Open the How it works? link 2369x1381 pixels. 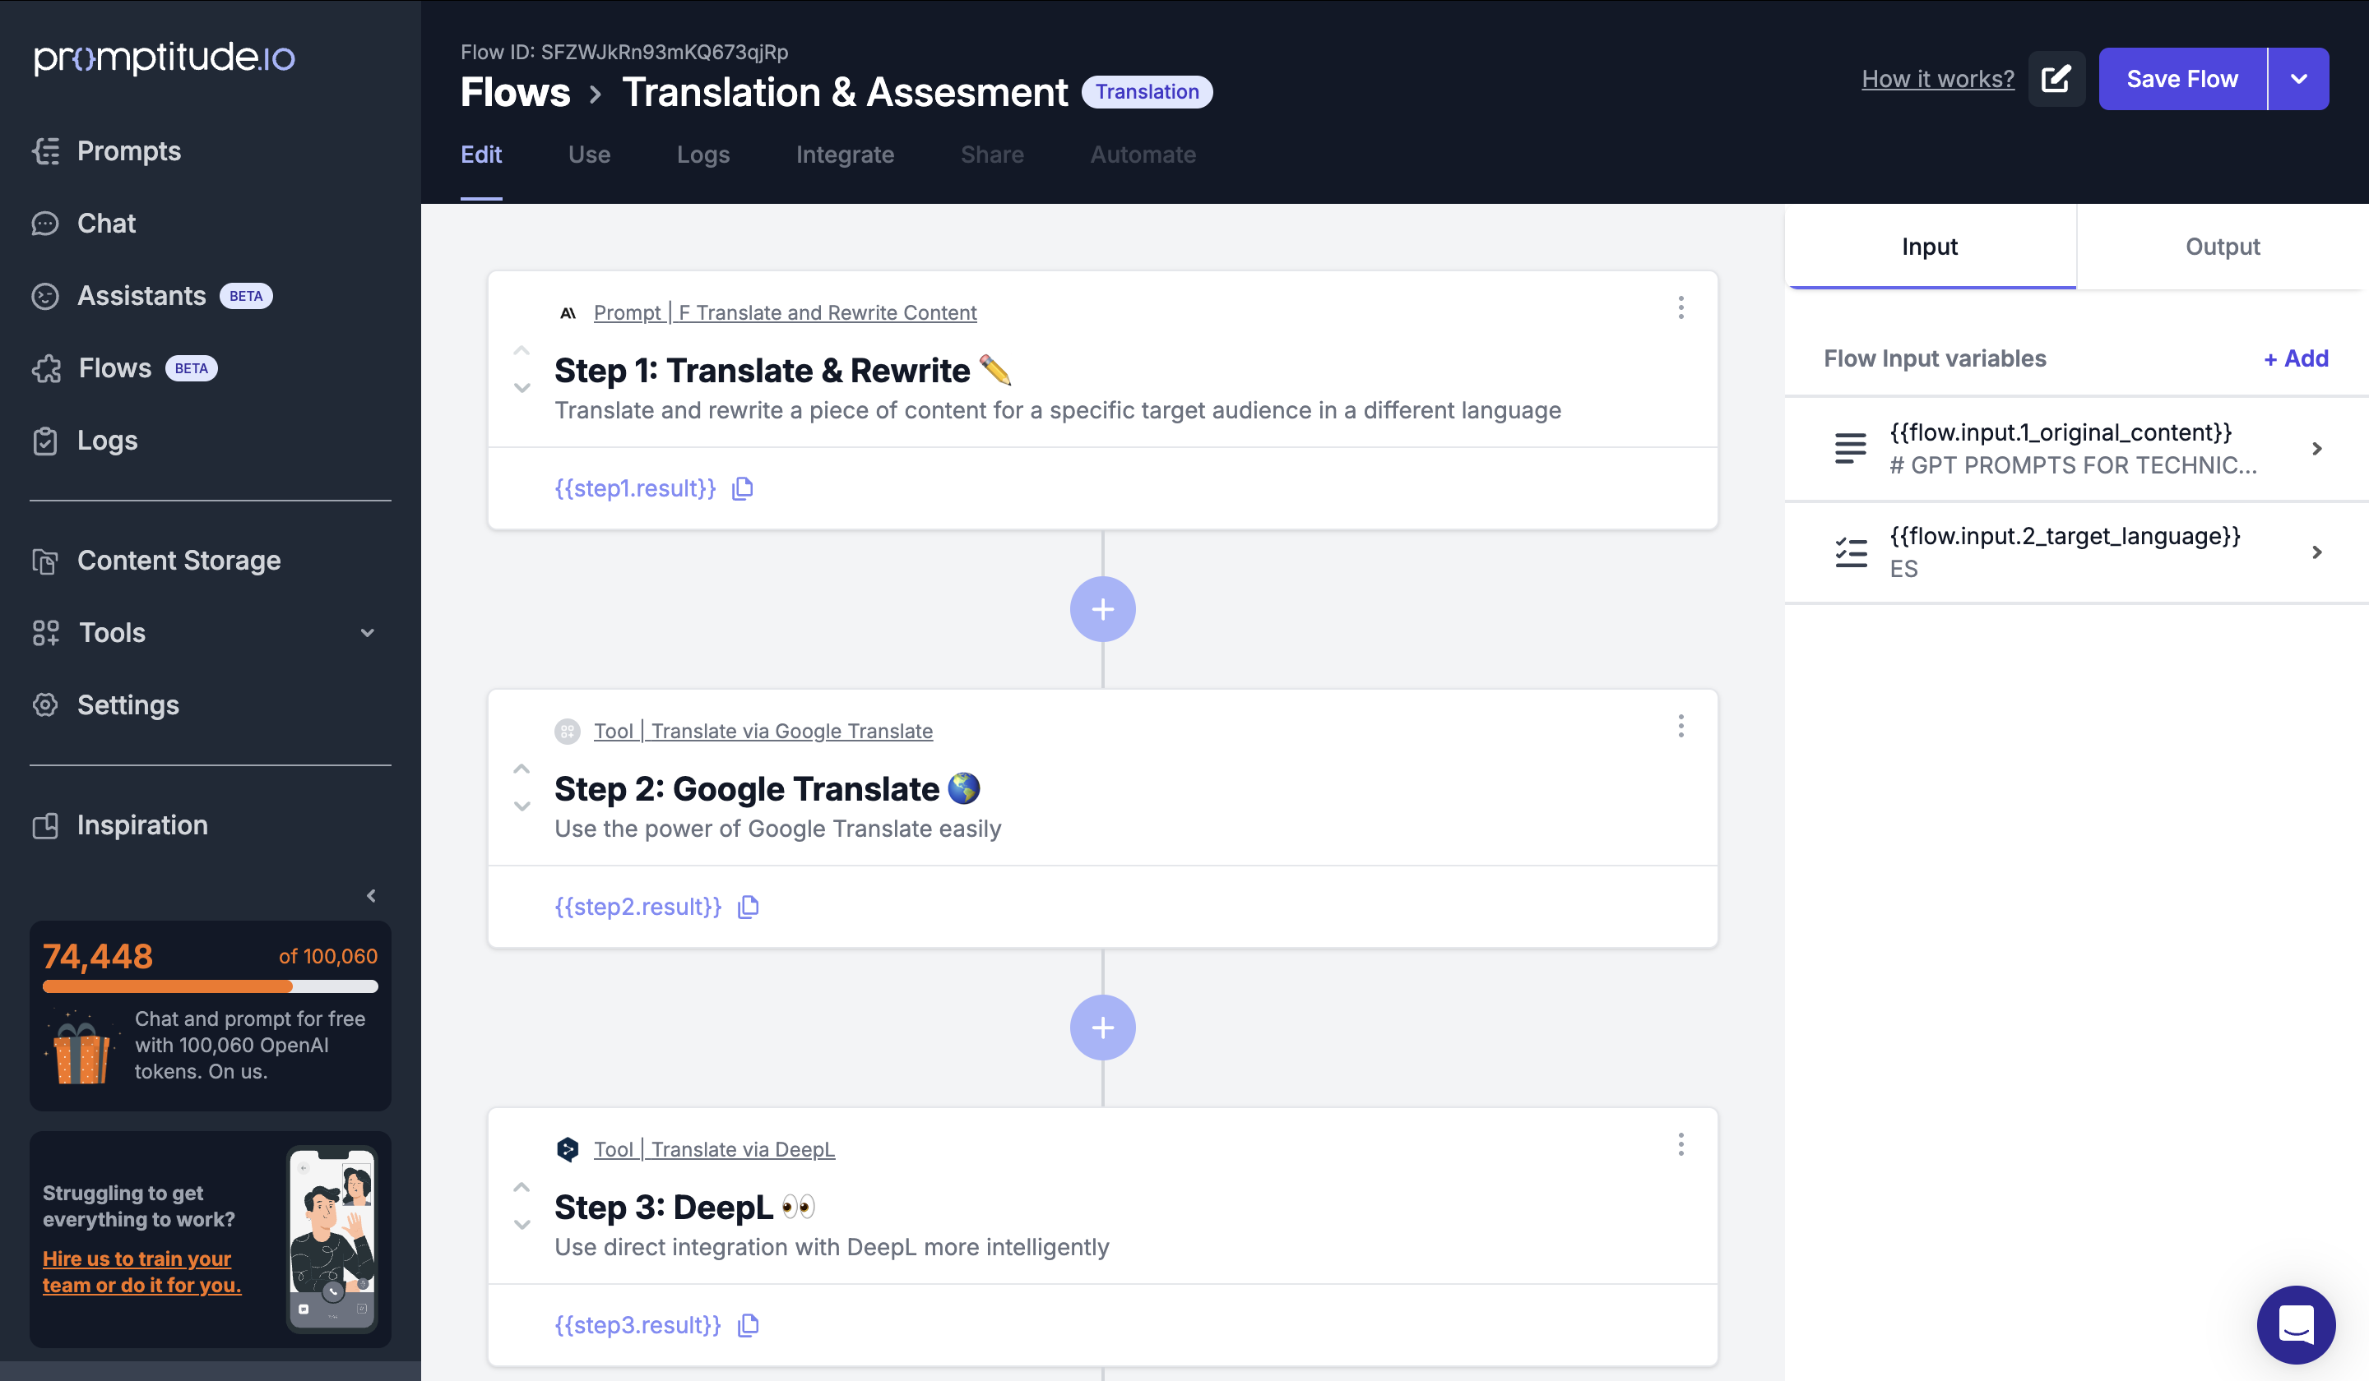(x=1937, y=79)
